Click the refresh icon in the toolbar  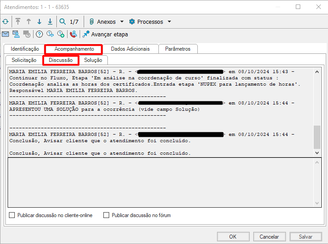pyautogui.click(x=5, y=22)
